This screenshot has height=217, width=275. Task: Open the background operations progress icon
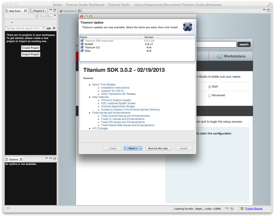click(232, 209)
